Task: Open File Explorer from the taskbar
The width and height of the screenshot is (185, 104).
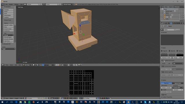Action: tap(21, 102)
